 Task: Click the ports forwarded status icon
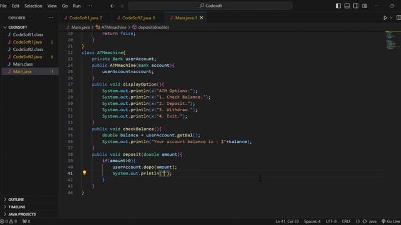tap(26, 221)
